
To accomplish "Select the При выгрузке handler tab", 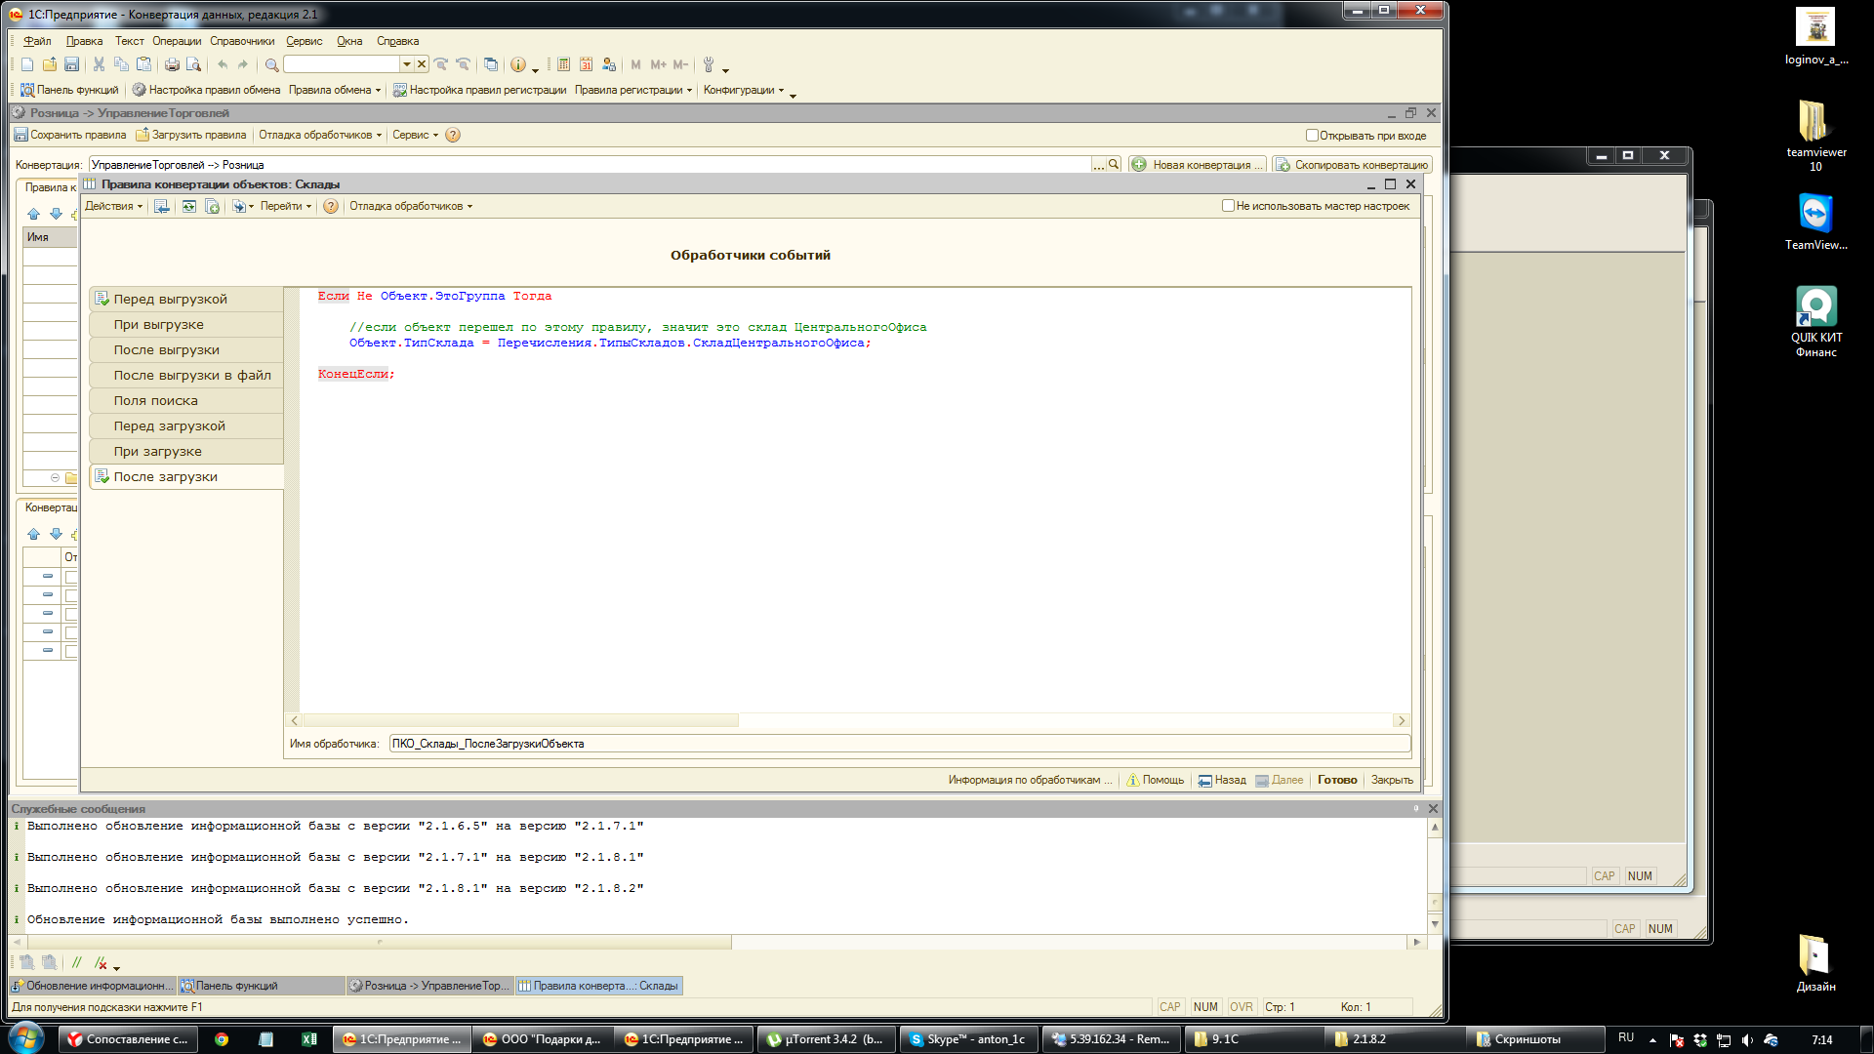I will click(x=158, y=325).
